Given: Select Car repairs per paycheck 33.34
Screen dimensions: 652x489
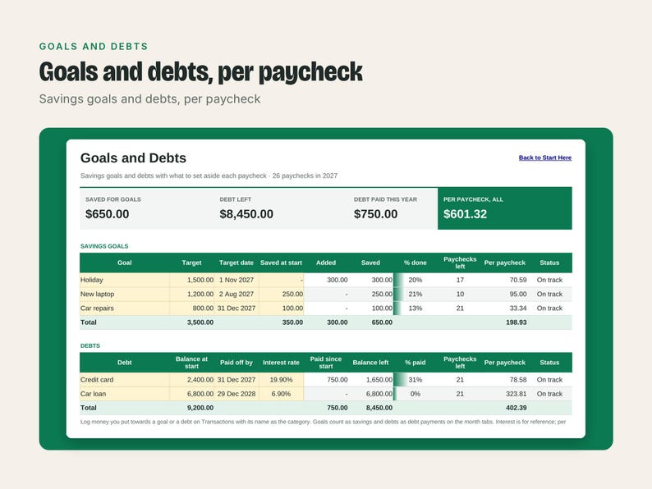Looking at the screenshot, I should (518, 308).
